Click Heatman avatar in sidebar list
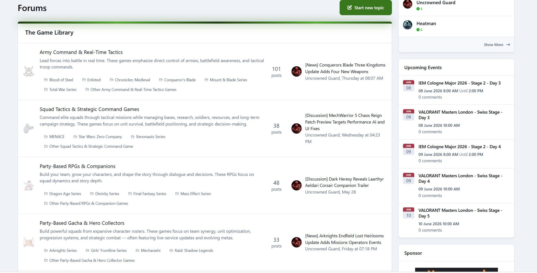537x273 pixels. pyautogui.click(x=408, y=25)
